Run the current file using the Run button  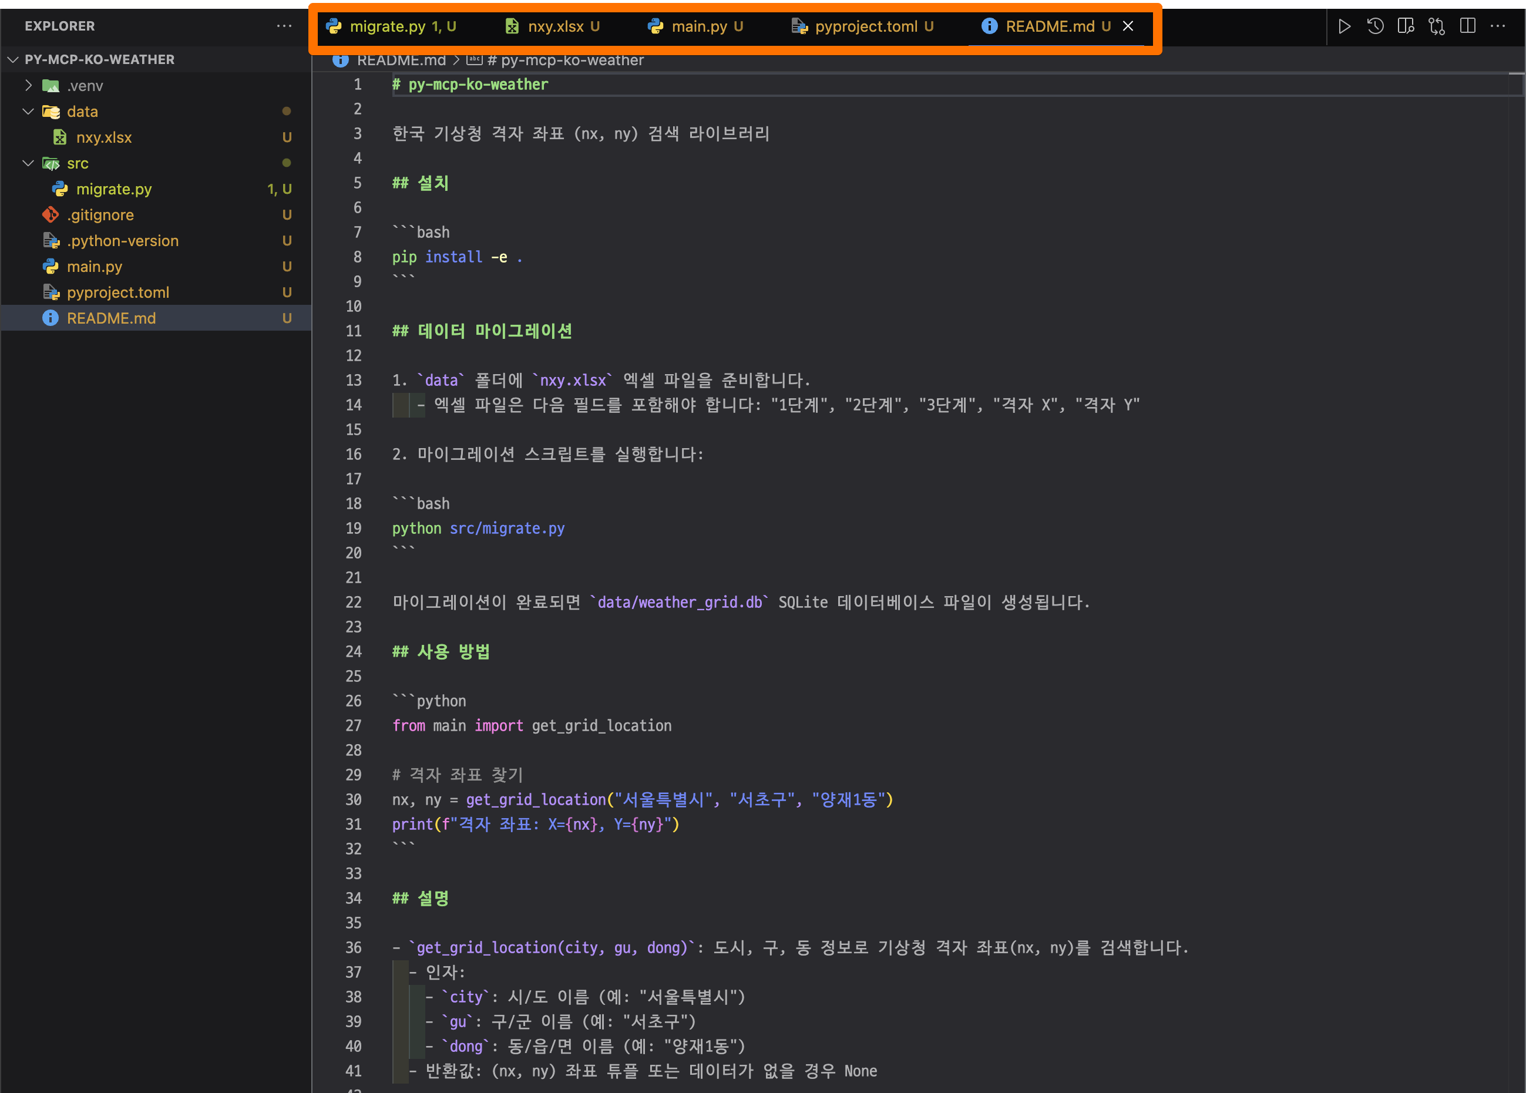(1345, 26)
